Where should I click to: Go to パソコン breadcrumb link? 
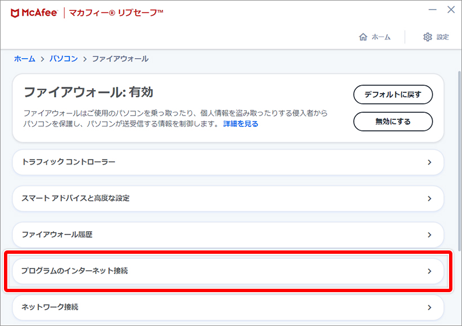pyautogui.click(x=64, y=59)
